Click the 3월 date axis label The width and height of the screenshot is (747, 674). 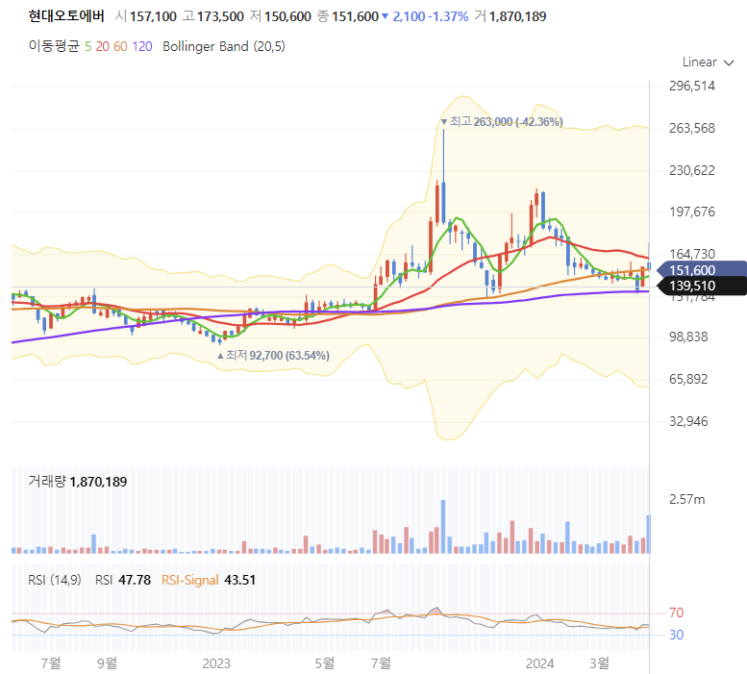[599, 663]
